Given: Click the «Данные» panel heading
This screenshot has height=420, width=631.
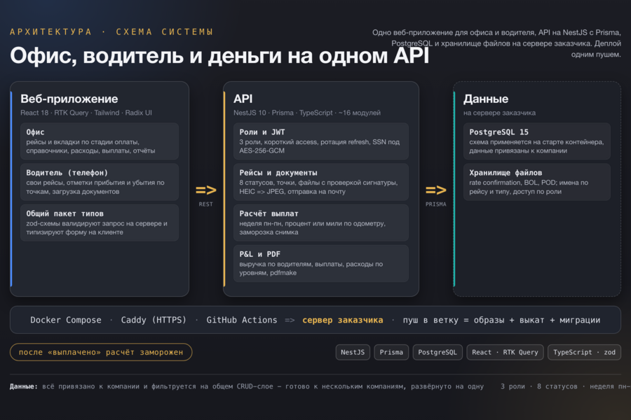Looking at the screenshot, I should click(x=486, y=99).
